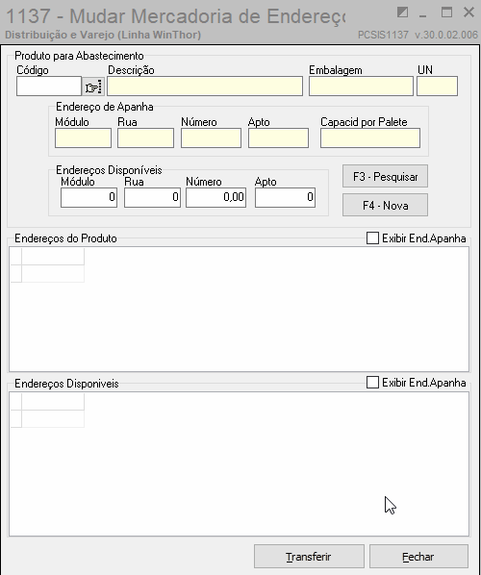Click the Descrição field

205,87
